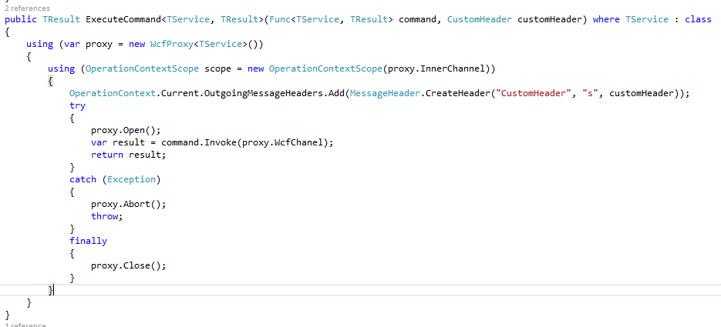Click the ExecuteCommand method name
Screen dimensions: 721x327
click(123, 20)
